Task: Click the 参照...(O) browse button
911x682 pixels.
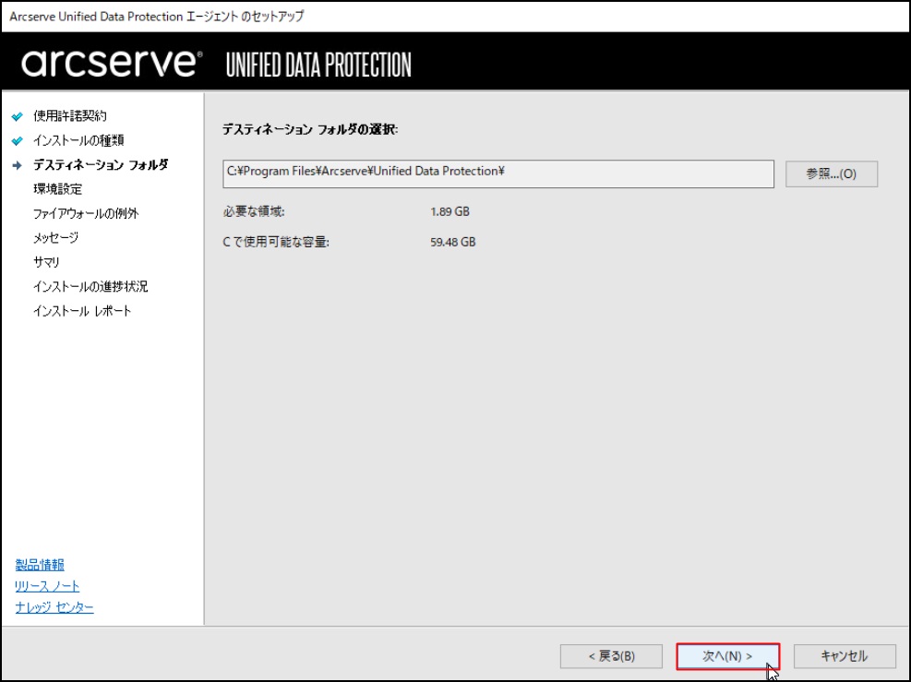Action: pos(832,173)
